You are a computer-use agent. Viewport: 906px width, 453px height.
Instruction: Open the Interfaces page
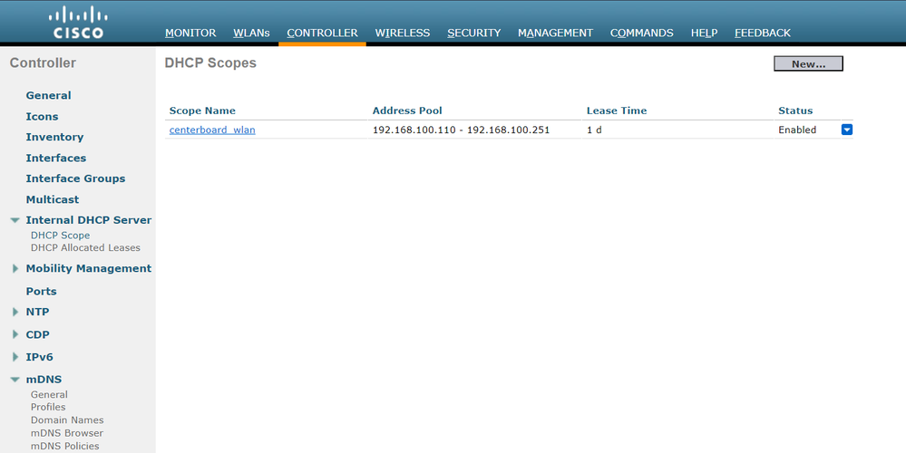(56, 158)
